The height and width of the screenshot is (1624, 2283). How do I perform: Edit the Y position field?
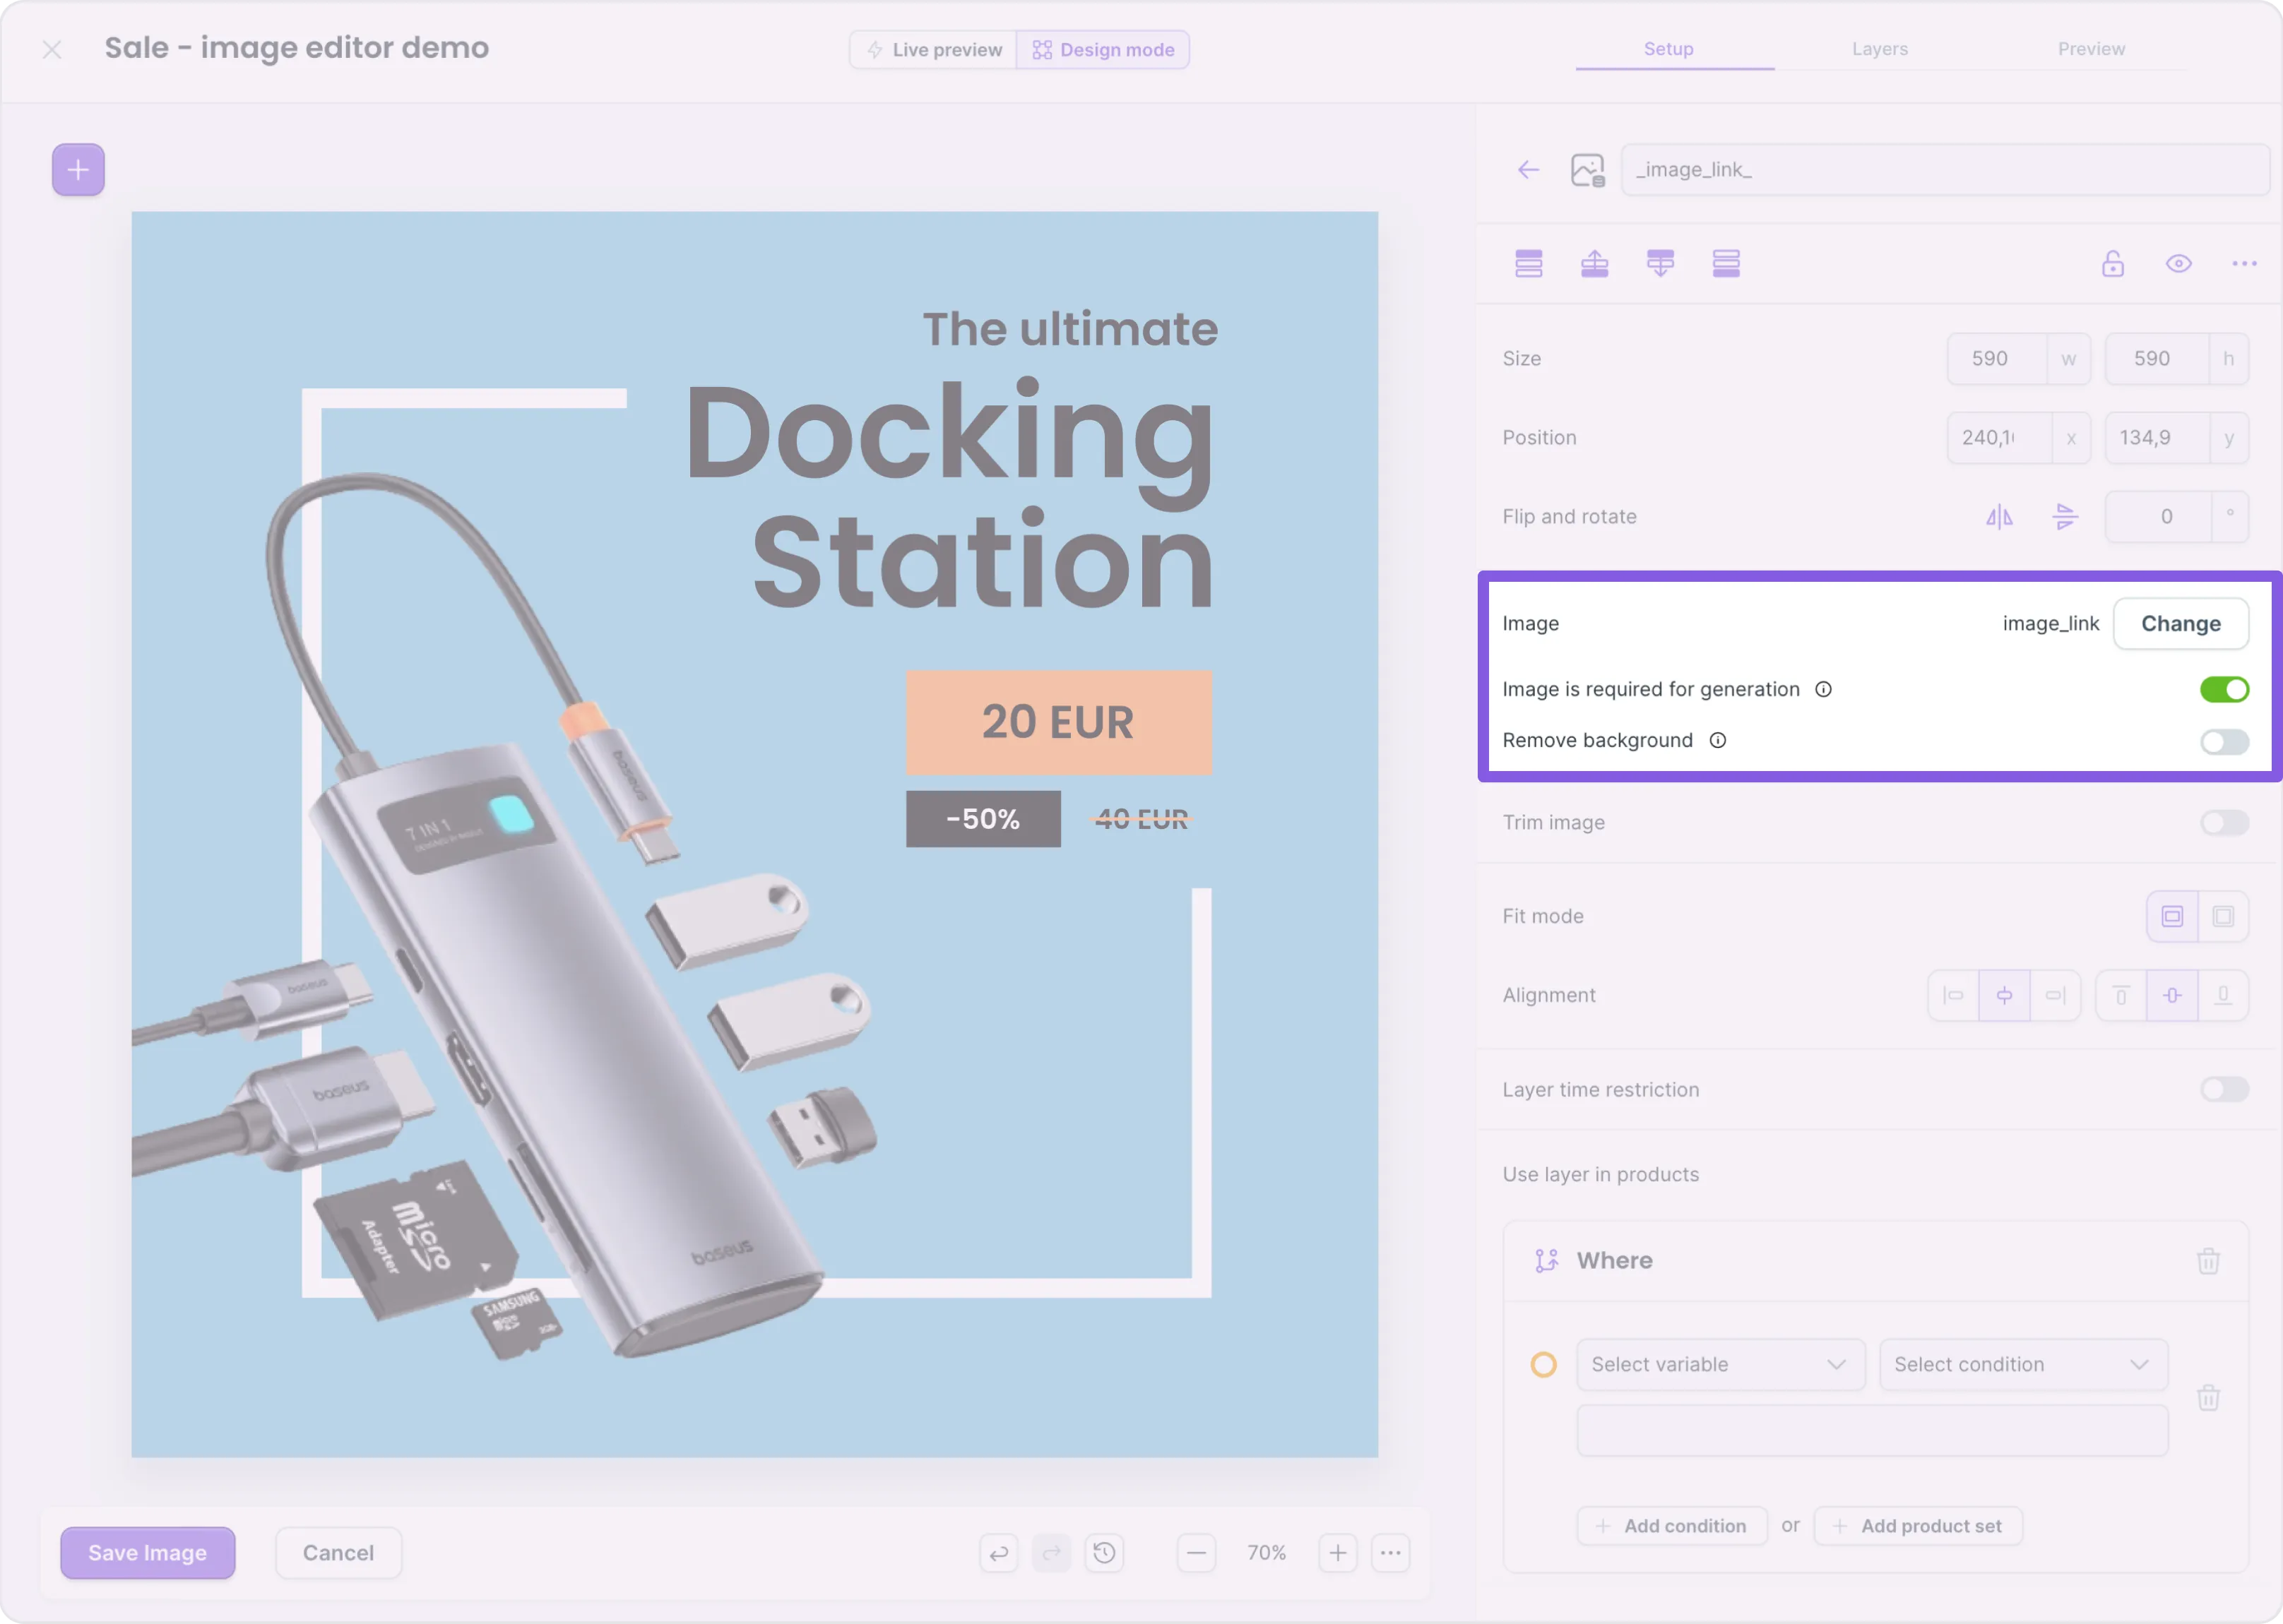pyautogui.click(x=2157, y=437)
